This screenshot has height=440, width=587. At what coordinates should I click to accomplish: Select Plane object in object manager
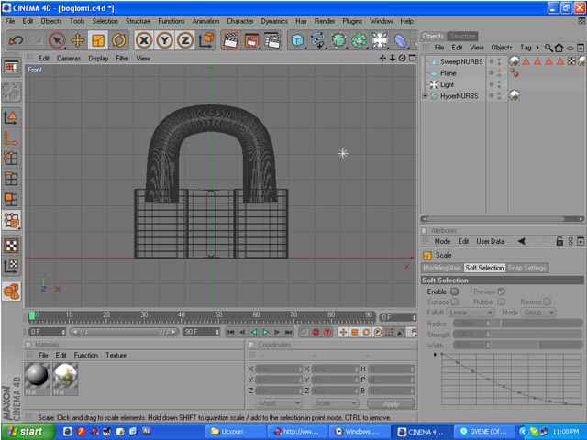tap(448, 73)
